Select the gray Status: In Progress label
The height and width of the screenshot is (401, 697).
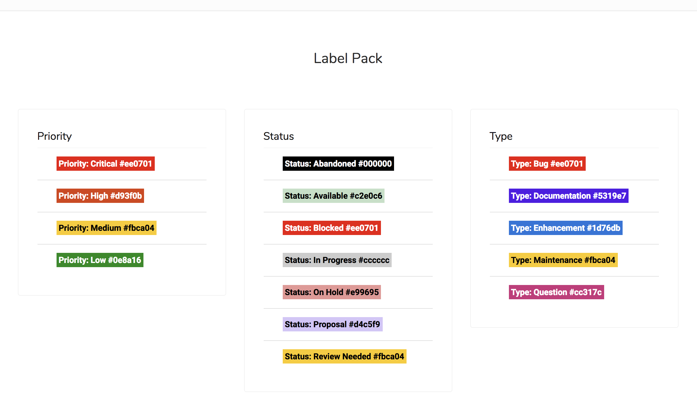pyautogui.click(x=337, y=260)
